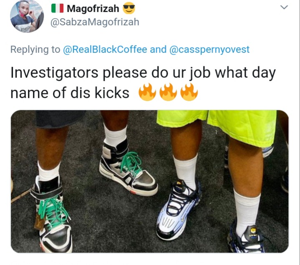The height and width of the screenshot is (265, 300).
Task: Open the @SabzaMagofrizah handle
Action: click(95, 22)
